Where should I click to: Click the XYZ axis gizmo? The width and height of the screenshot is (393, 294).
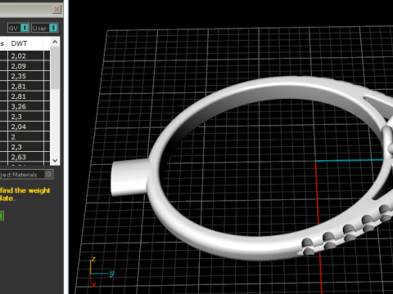coord(101,272)
